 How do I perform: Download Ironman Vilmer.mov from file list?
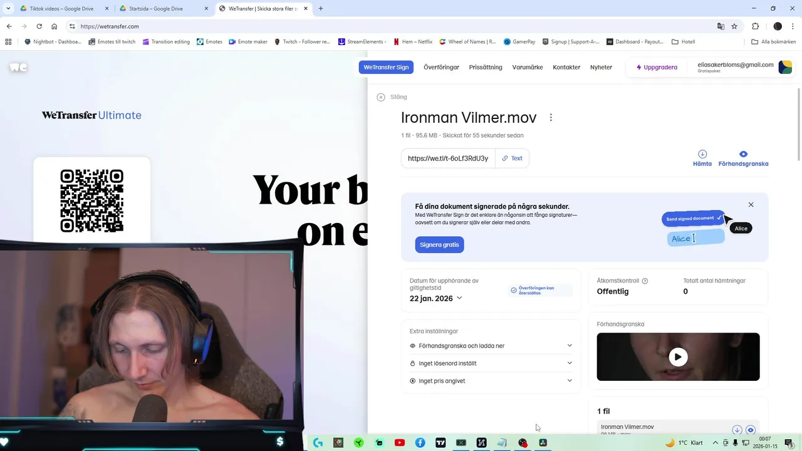pyautogui.click(x=737, y=430)
